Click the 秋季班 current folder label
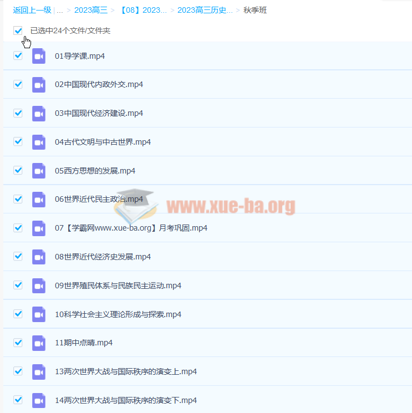This screenshot has width=412, height=413. [x=255, y=10]
